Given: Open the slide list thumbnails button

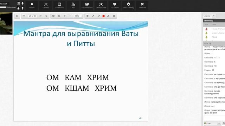Looking at the screenshot, I should (17, 16).
